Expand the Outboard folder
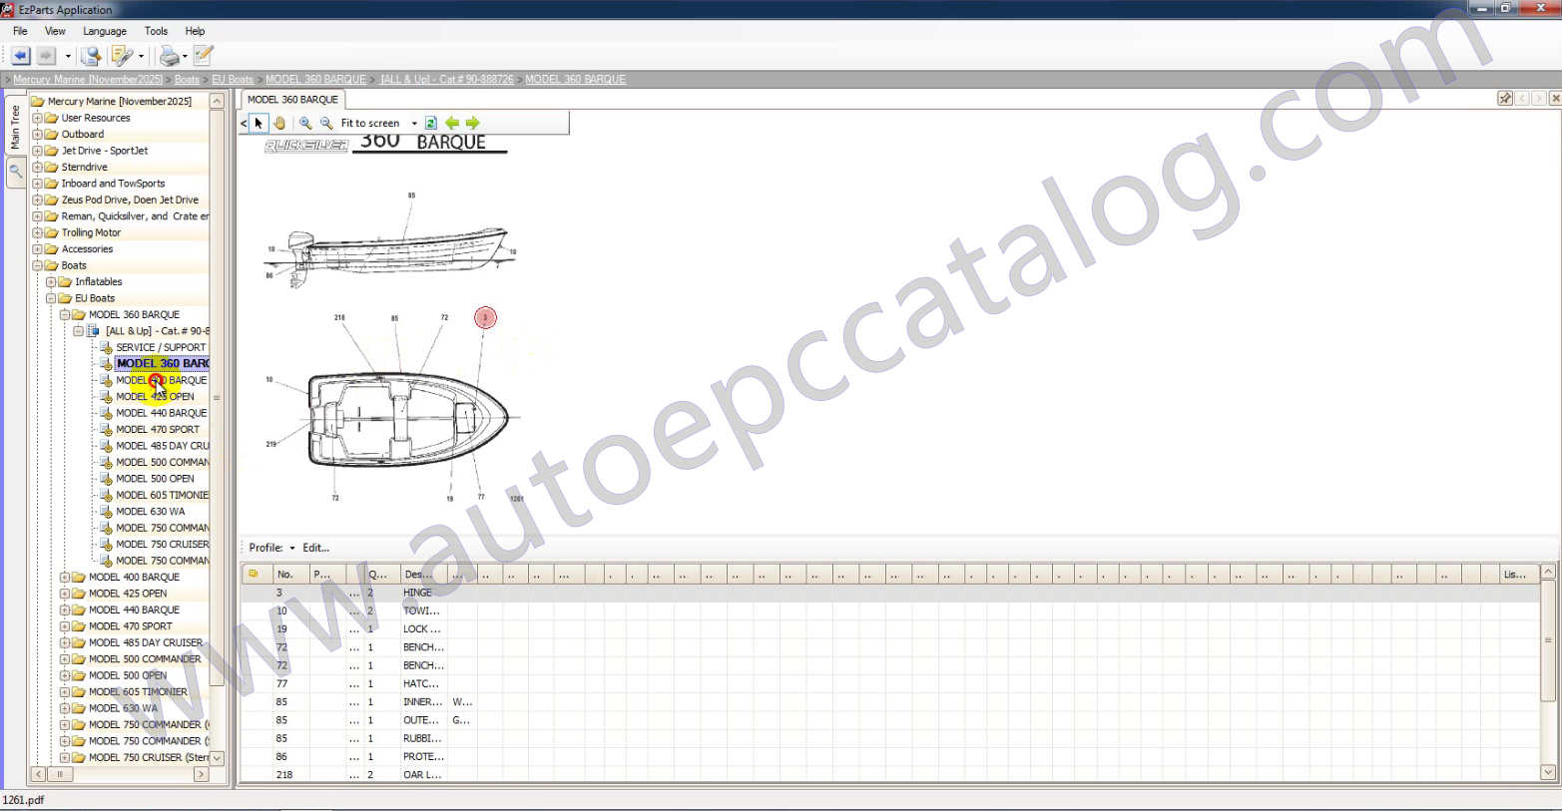This screenshot has width=1562, height=811. [x=37, y=135]
